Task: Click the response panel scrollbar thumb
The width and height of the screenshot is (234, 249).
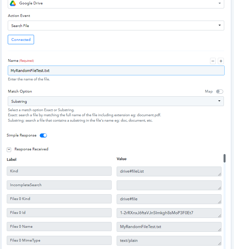Action: [225, 158]
